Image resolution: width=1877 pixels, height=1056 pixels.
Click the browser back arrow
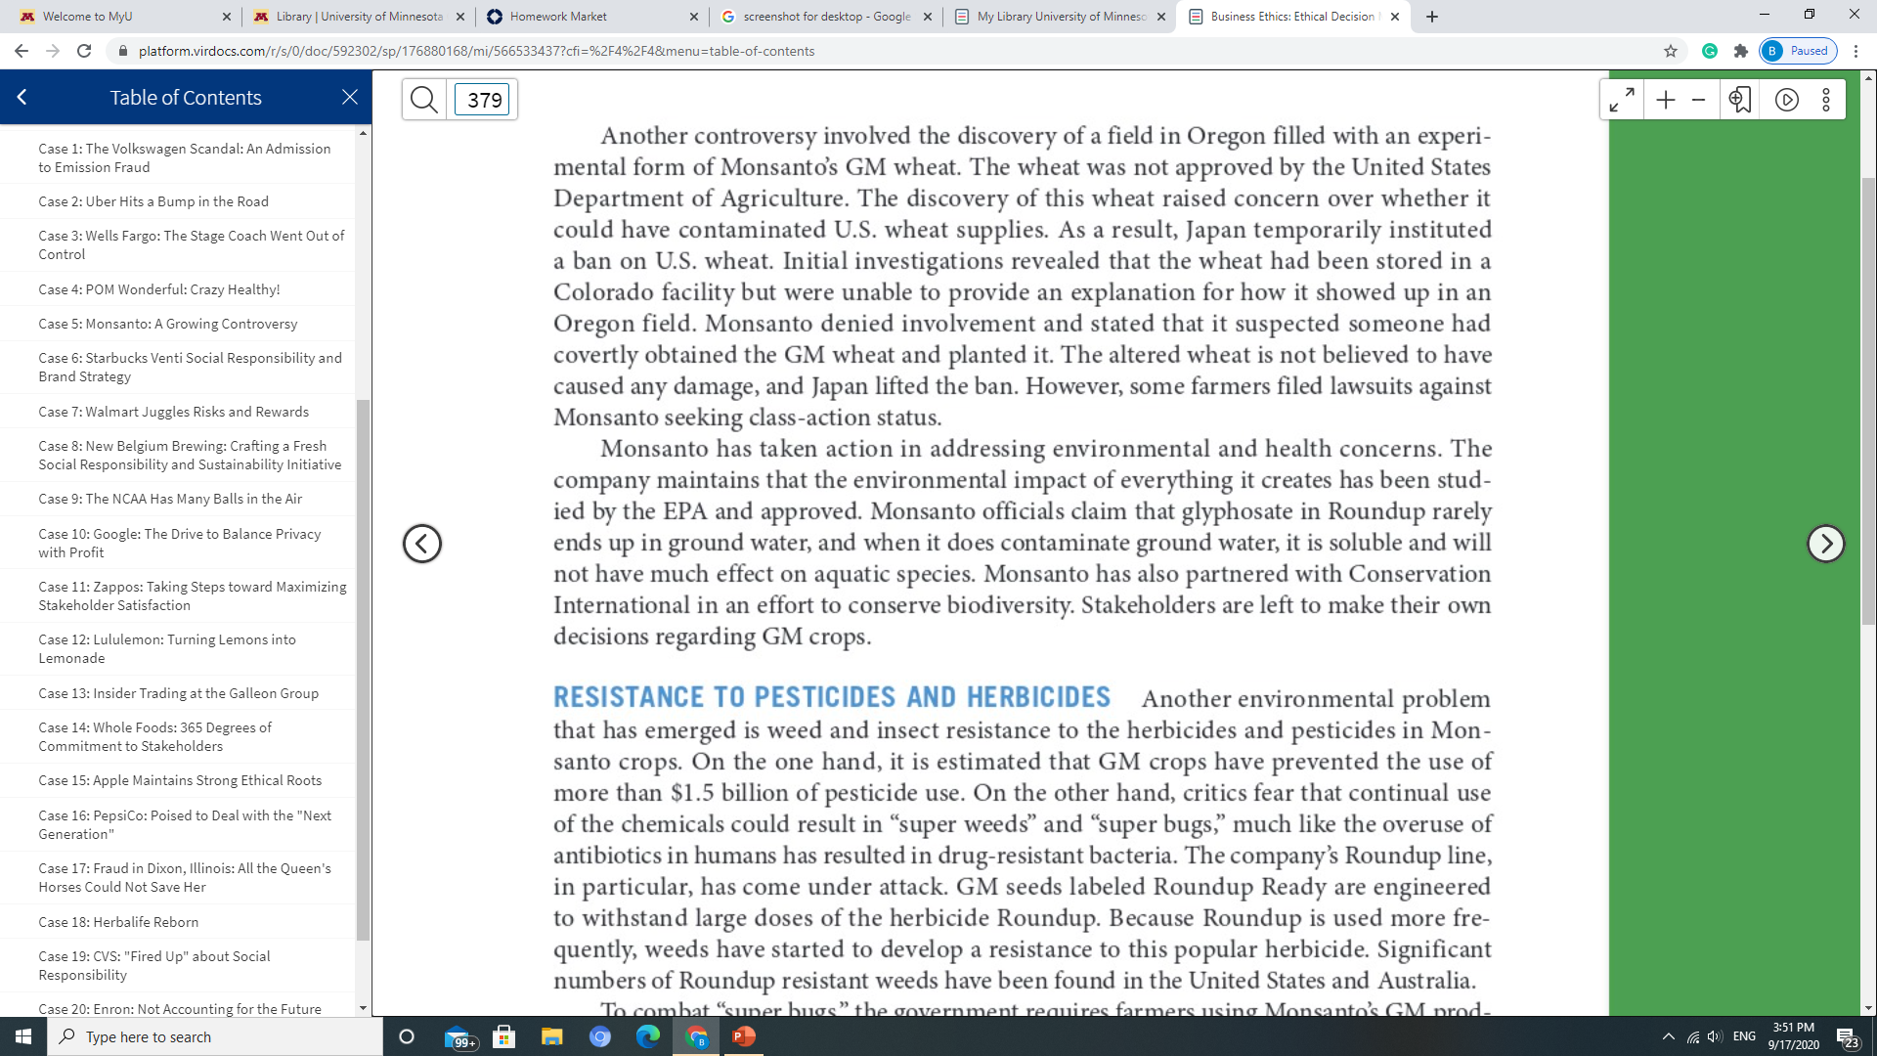(x=22, y=51)
